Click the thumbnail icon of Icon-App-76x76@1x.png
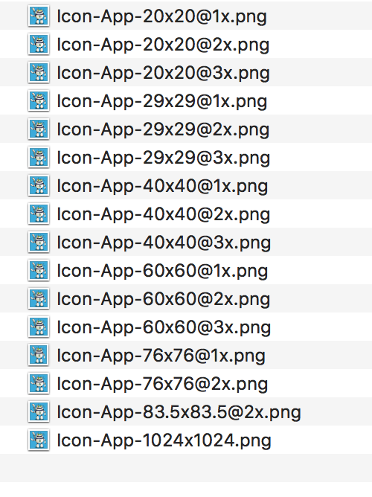The image size is (372, 497). 39,355
